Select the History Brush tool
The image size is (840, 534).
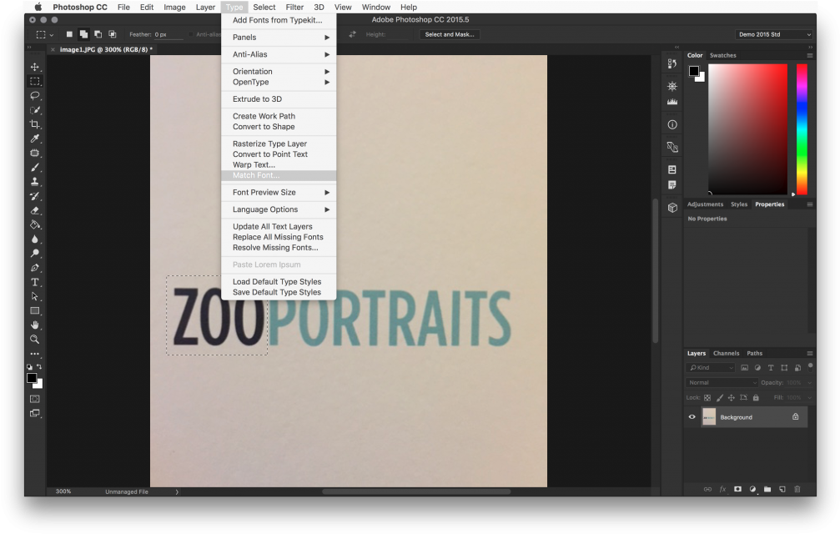click(35, 196)
